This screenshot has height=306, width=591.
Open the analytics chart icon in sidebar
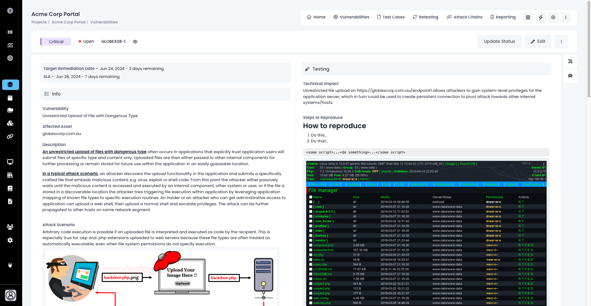(10, 45)
